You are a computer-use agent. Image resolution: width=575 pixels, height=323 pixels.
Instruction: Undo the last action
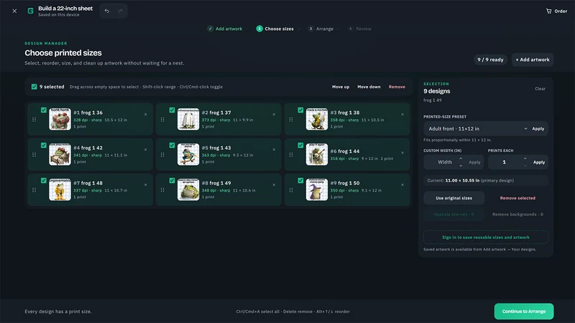(106, 11)
